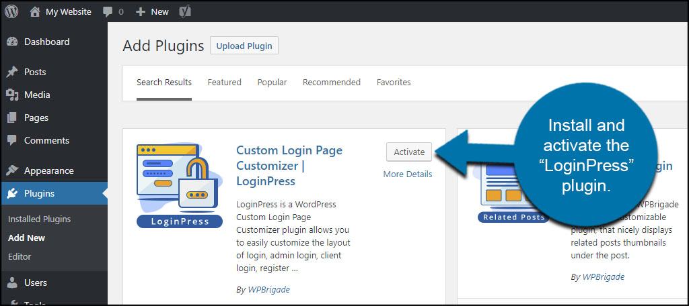Open the New content menu
Image resolution: width=689 pixels, height=306 pixels.
point(152,12)
